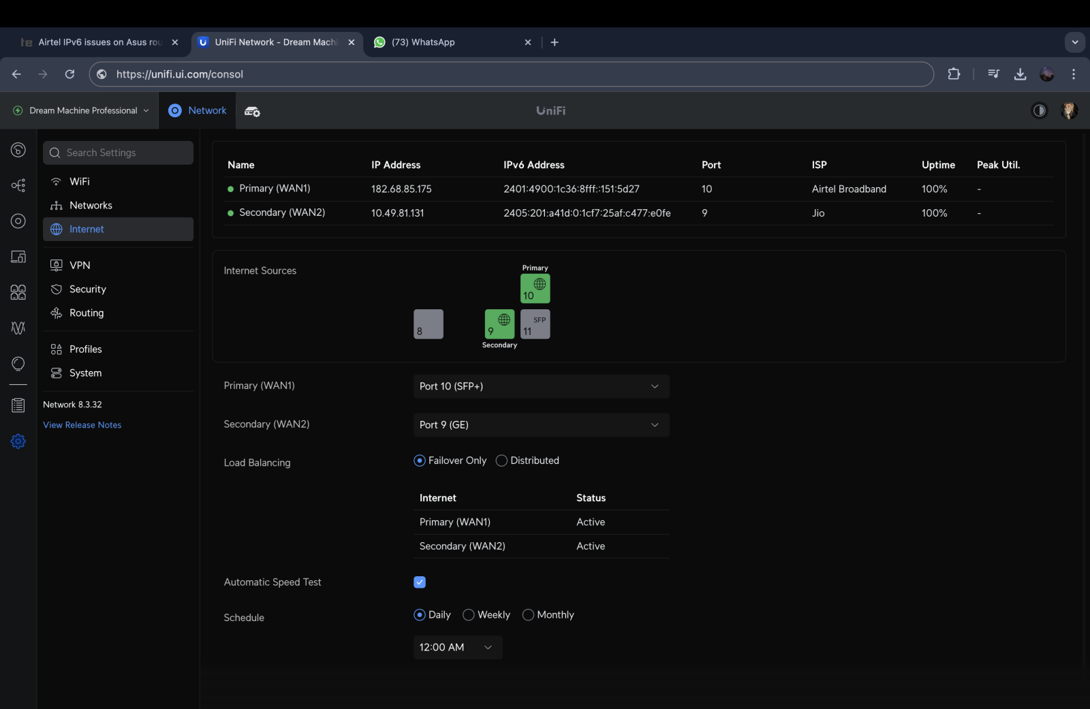Open a new browser tab
Viewport: 1090px width, 709px height.
click(555, 42)
